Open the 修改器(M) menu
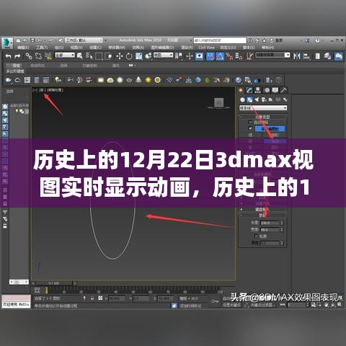Screen dimensions: 346x346 [x=117, y=48]
